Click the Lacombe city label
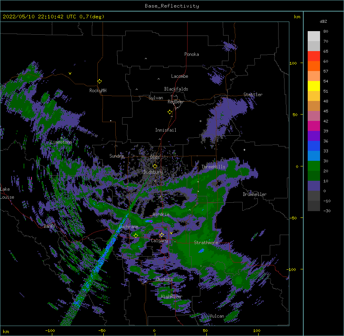Screen dimensions: 344x336 pyautogui.click(x=180, y=76)
